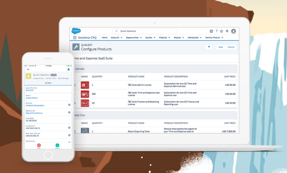The image size is (287, 173).
Task: Click the USD 80.00 unit price
Action: (230, 85)
